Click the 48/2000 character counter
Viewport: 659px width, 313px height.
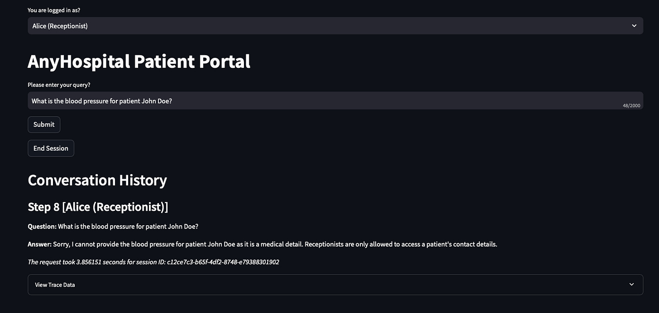coord(631,105)
